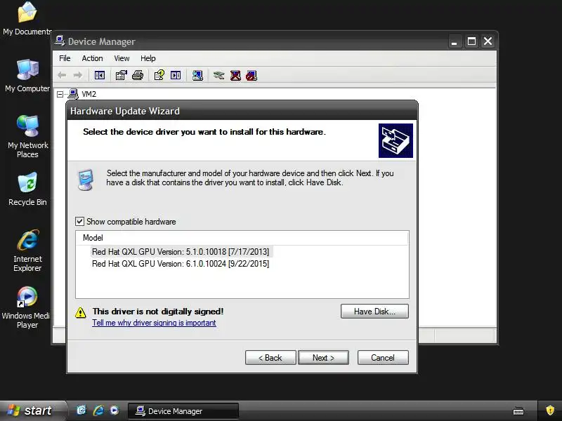The height and width of the screenshot is (421, 562).
Task: Open the Action menu
Action: click(92, 58)
